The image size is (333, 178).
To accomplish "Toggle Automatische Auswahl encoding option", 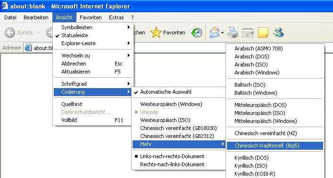I will point(178,92).
